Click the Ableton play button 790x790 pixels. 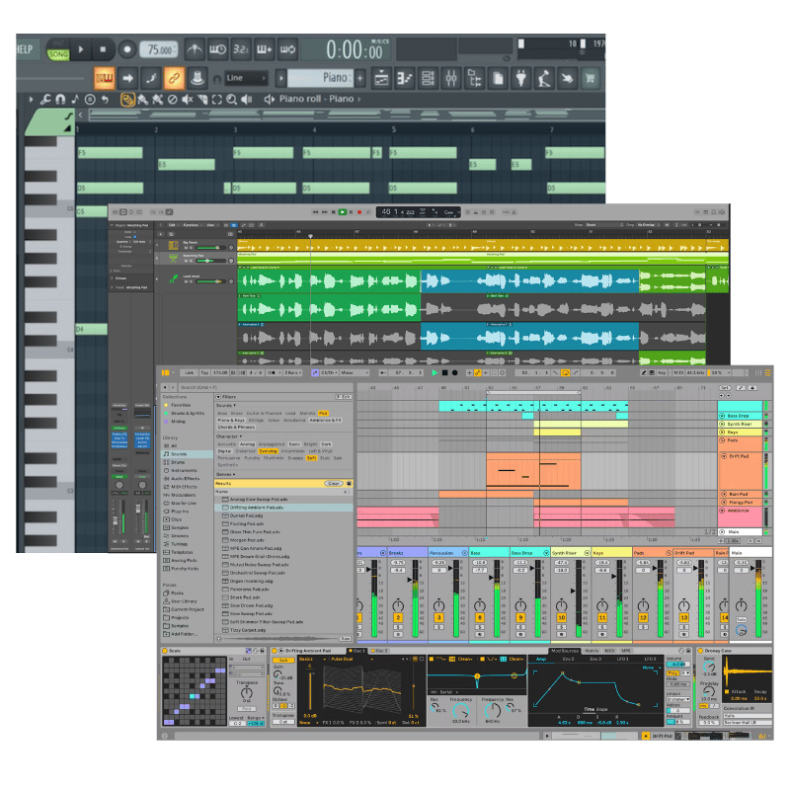click(x=434, y=373)
